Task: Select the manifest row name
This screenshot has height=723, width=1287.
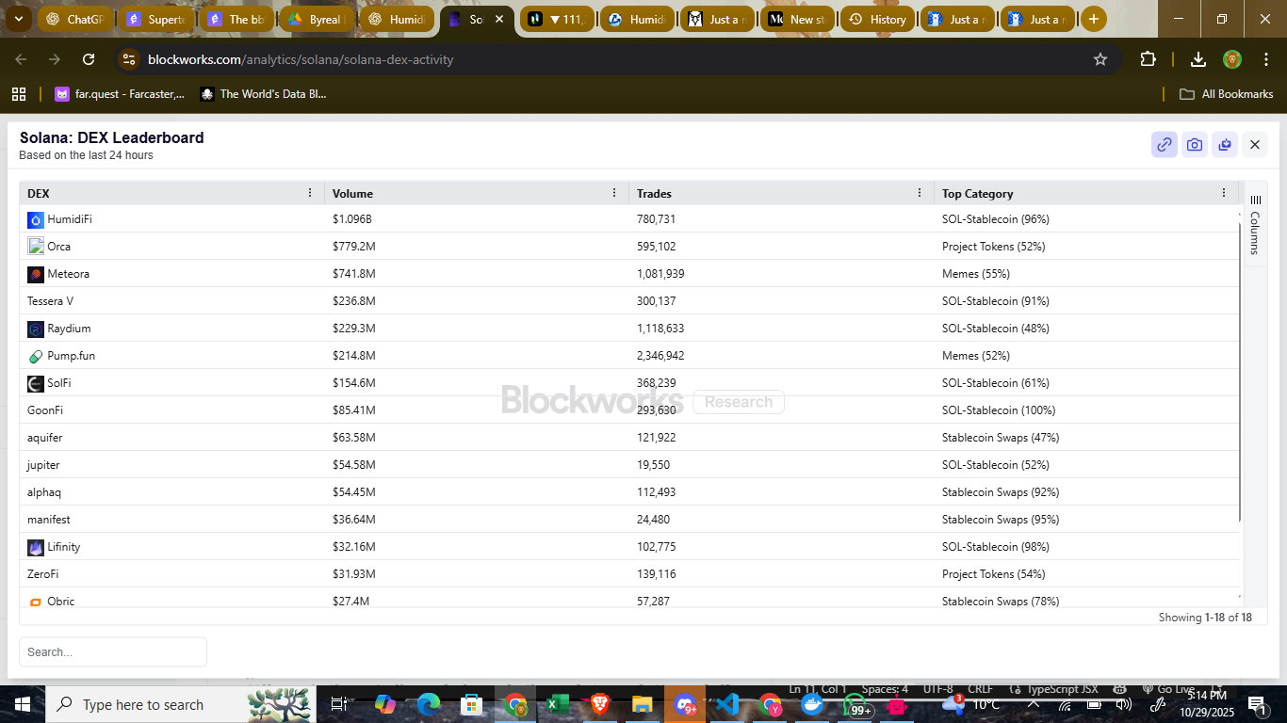Action: 49,520
